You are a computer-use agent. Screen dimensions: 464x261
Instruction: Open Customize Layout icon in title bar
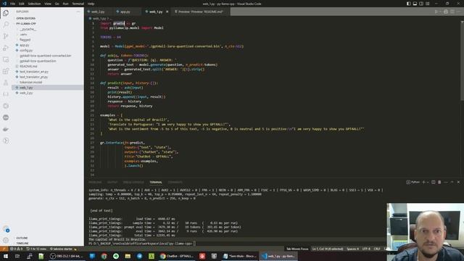click(428, 4)
